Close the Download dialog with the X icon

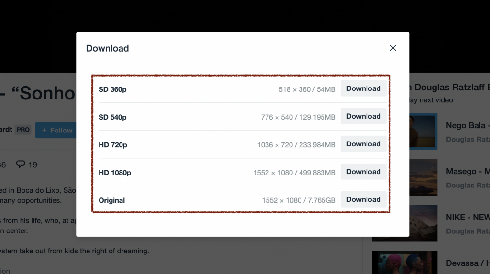coord(393,48)
